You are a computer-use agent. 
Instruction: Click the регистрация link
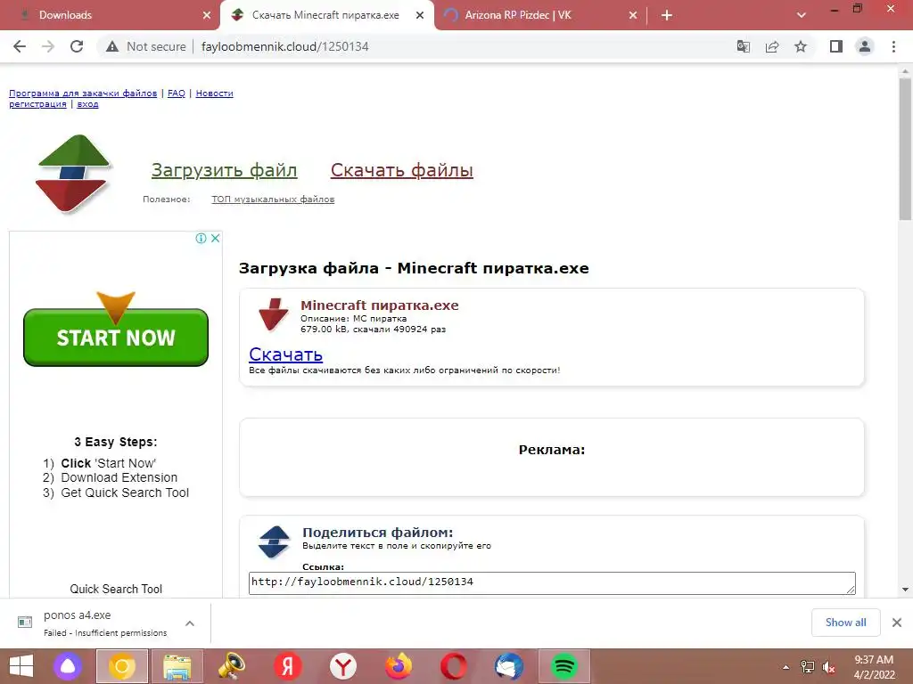[x=37, y=104]
